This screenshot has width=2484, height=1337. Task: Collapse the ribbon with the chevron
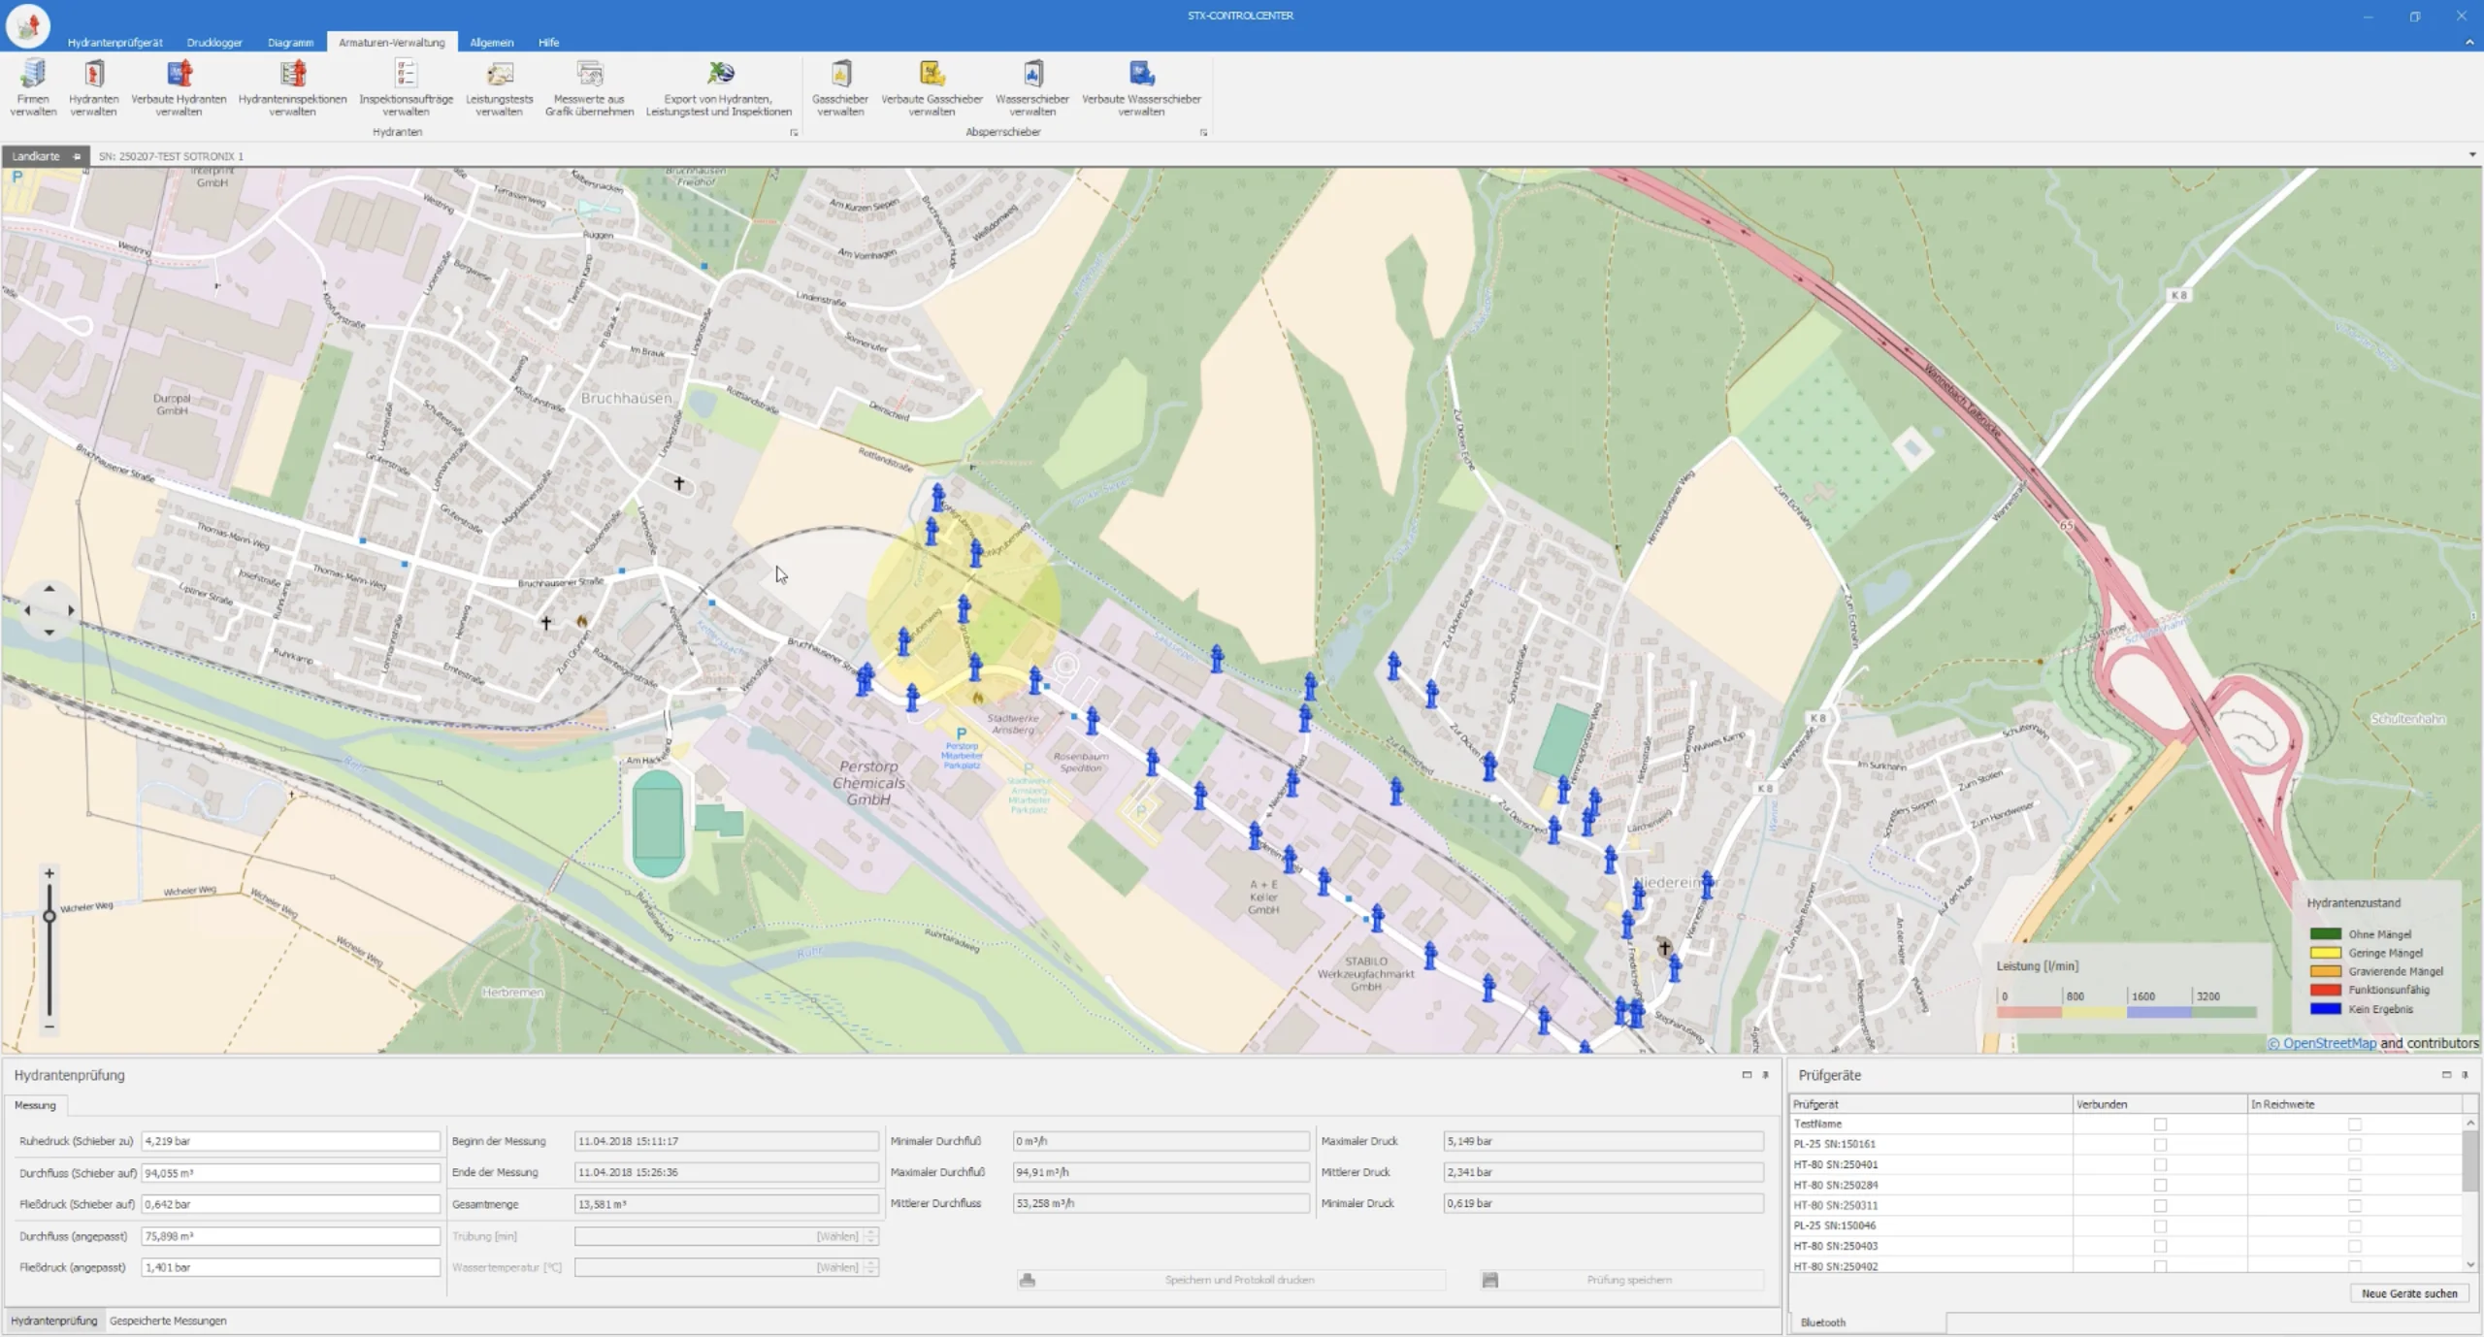pyautogui.click(x=2469, y=42)
